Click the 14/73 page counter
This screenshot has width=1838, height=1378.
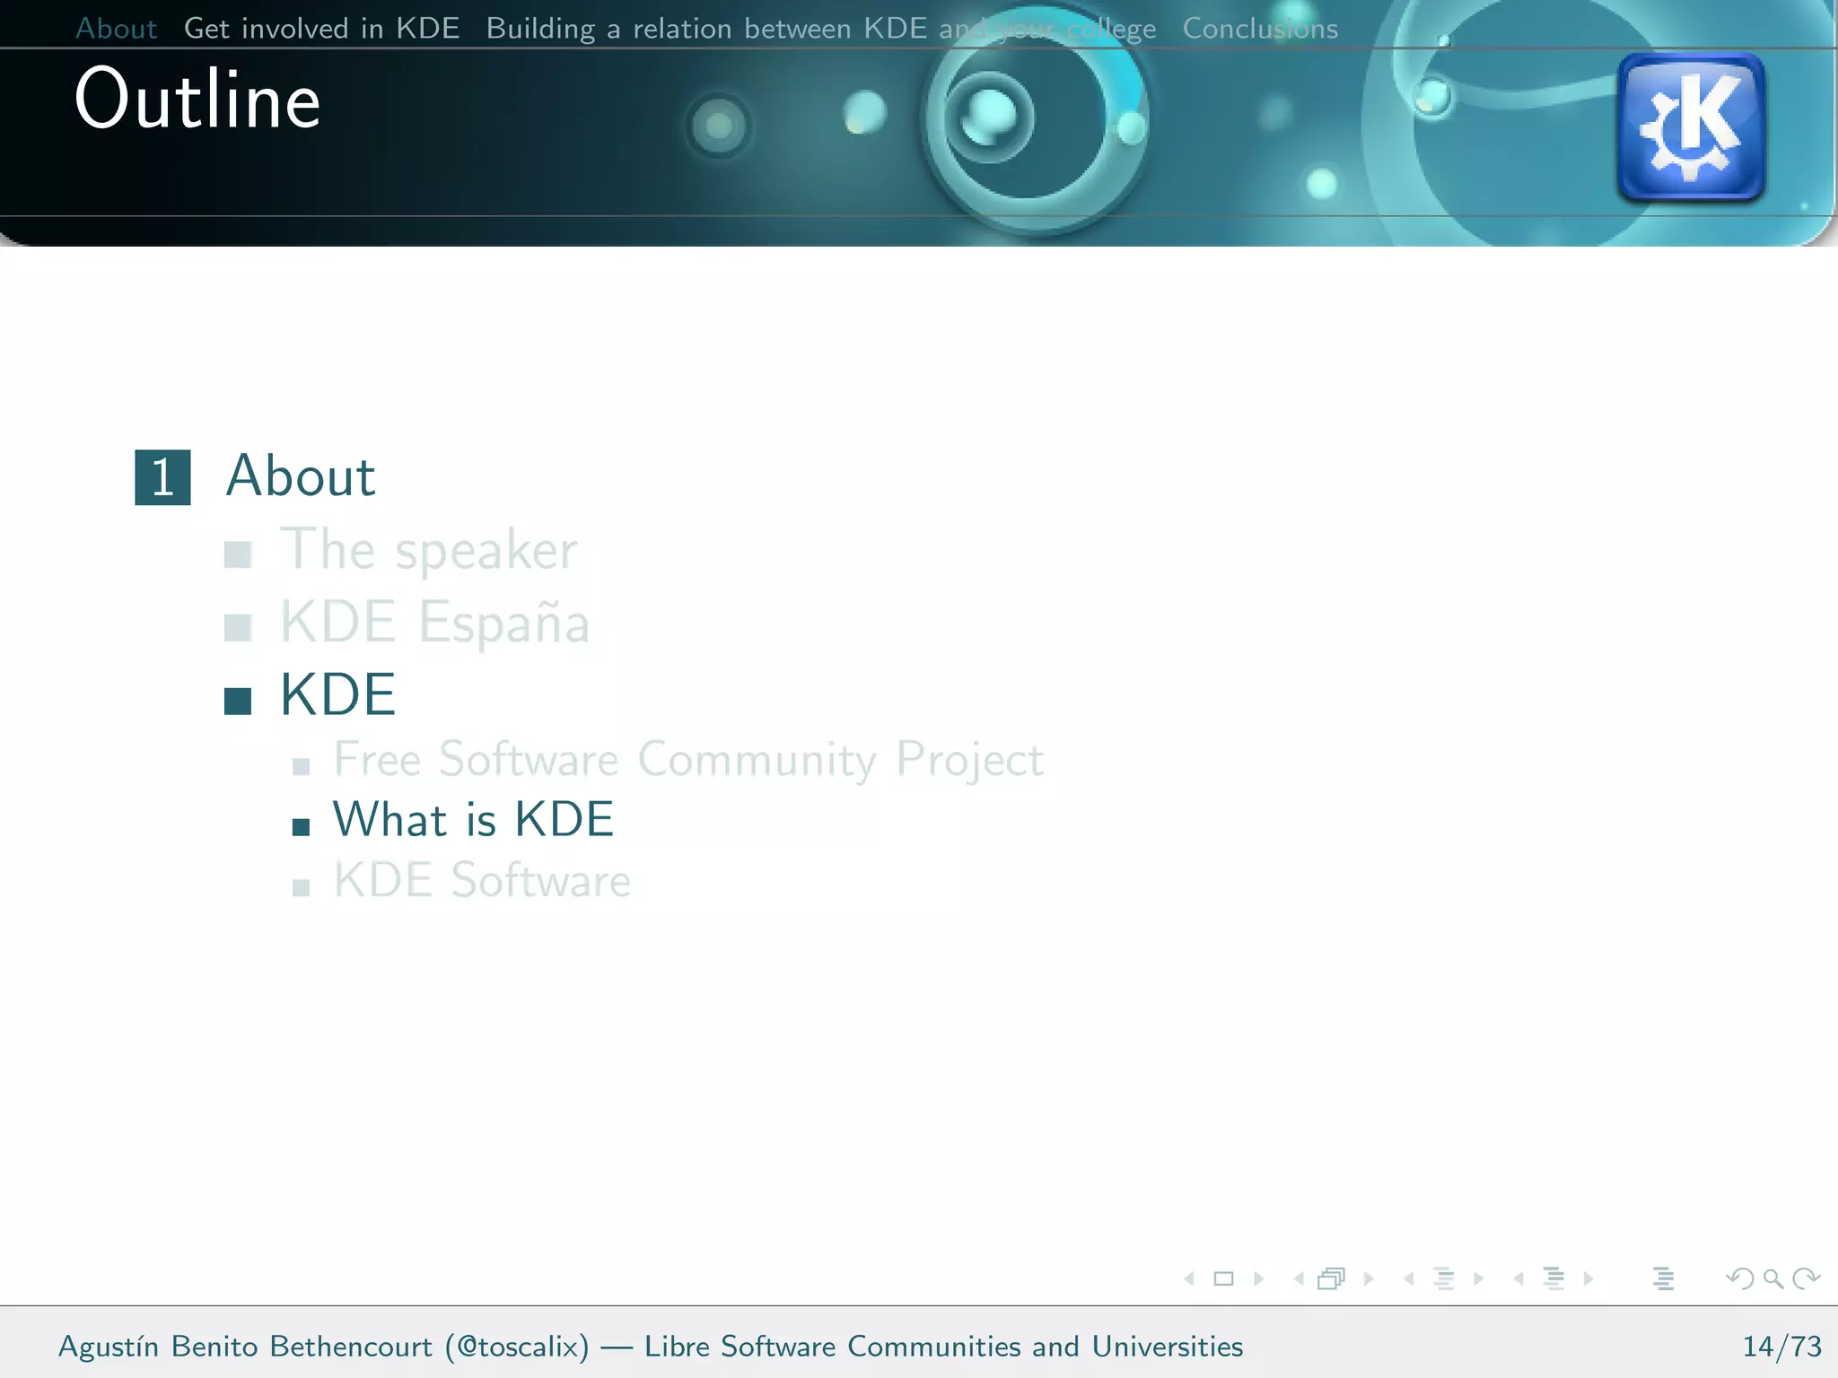[x=1782, y=1347]
